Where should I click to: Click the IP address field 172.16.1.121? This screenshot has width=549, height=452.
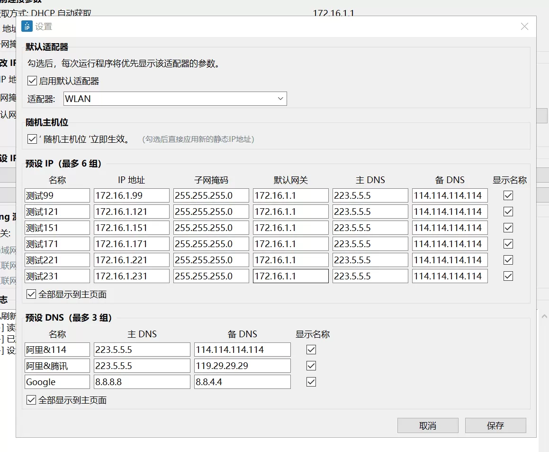pyautogui.click(x=132, y=212)
